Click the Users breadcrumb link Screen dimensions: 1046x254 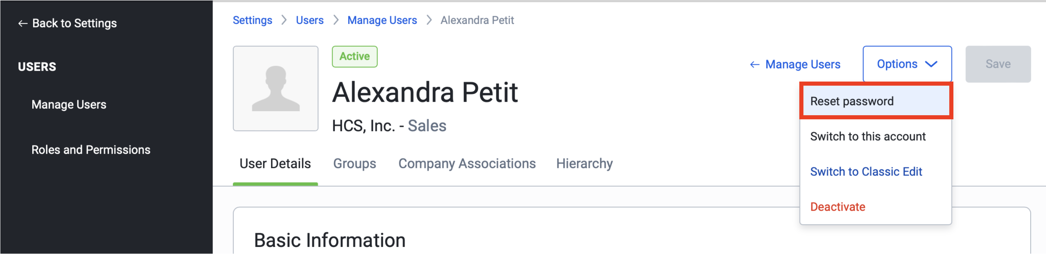(x=309, y=20)
